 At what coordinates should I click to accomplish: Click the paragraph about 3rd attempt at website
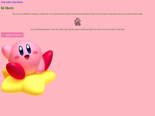pyautogui.click(x=77, y=14)
